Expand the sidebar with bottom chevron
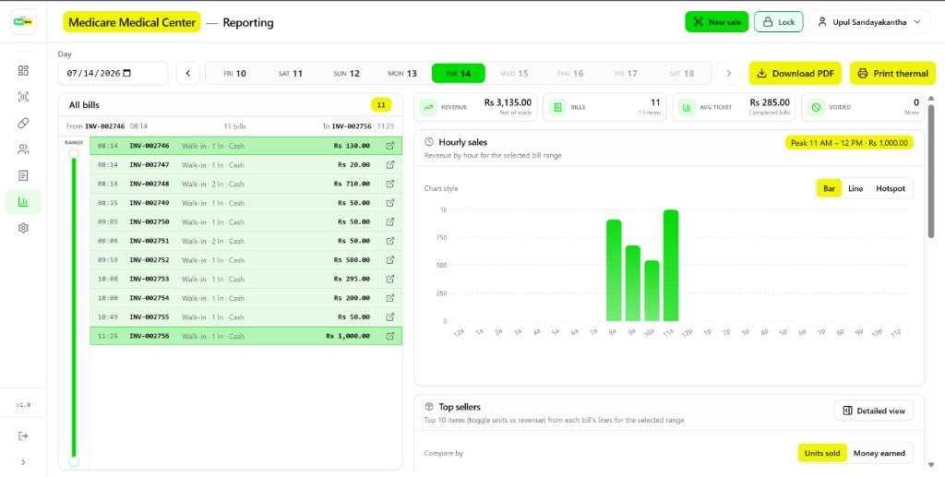Image resolution: width=945 pixels, height=477 pixels. [23, 462]
